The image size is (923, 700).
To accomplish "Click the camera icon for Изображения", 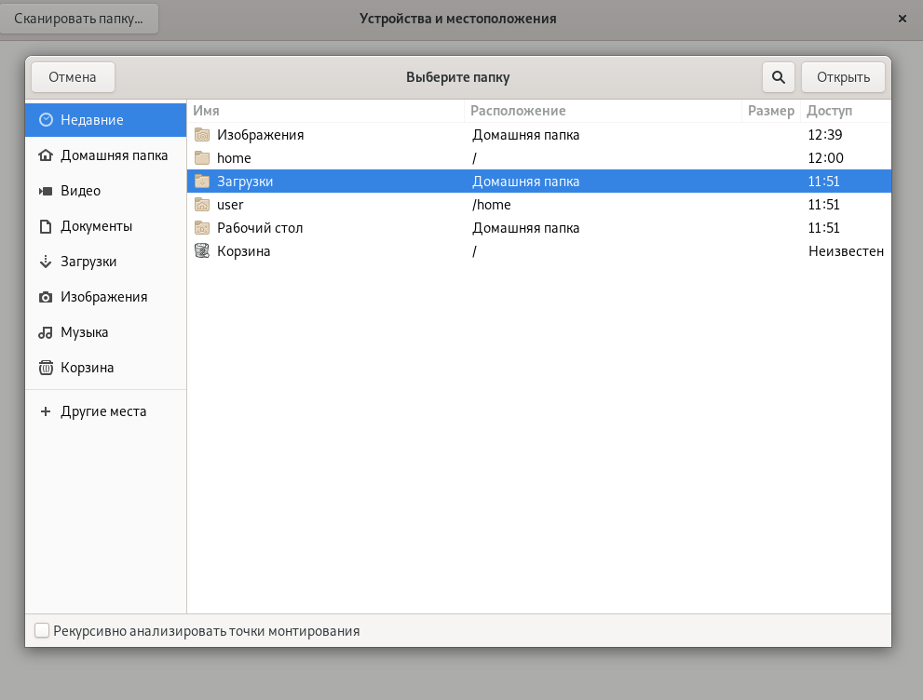I will pos(46,297).
